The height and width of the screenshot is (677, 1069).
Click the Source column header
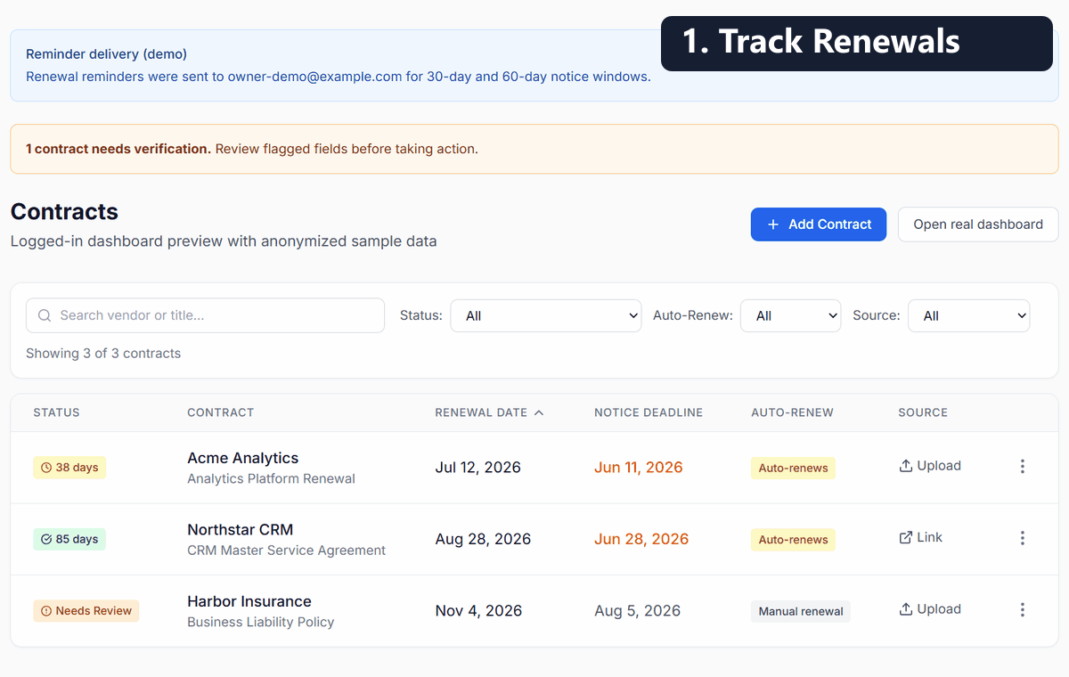923,412
